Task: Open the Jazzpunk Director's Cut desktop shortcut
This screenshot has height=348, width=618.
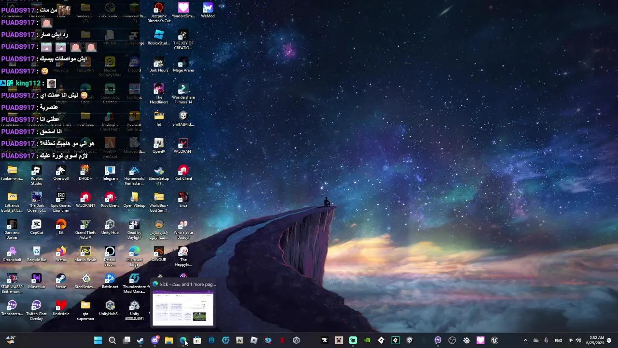Action: pos(159,13)
